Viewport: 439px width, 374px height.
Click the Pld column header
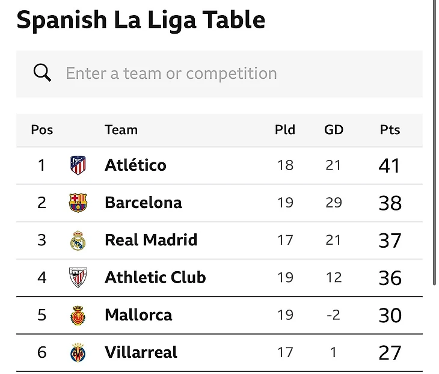tap(285, 130)
